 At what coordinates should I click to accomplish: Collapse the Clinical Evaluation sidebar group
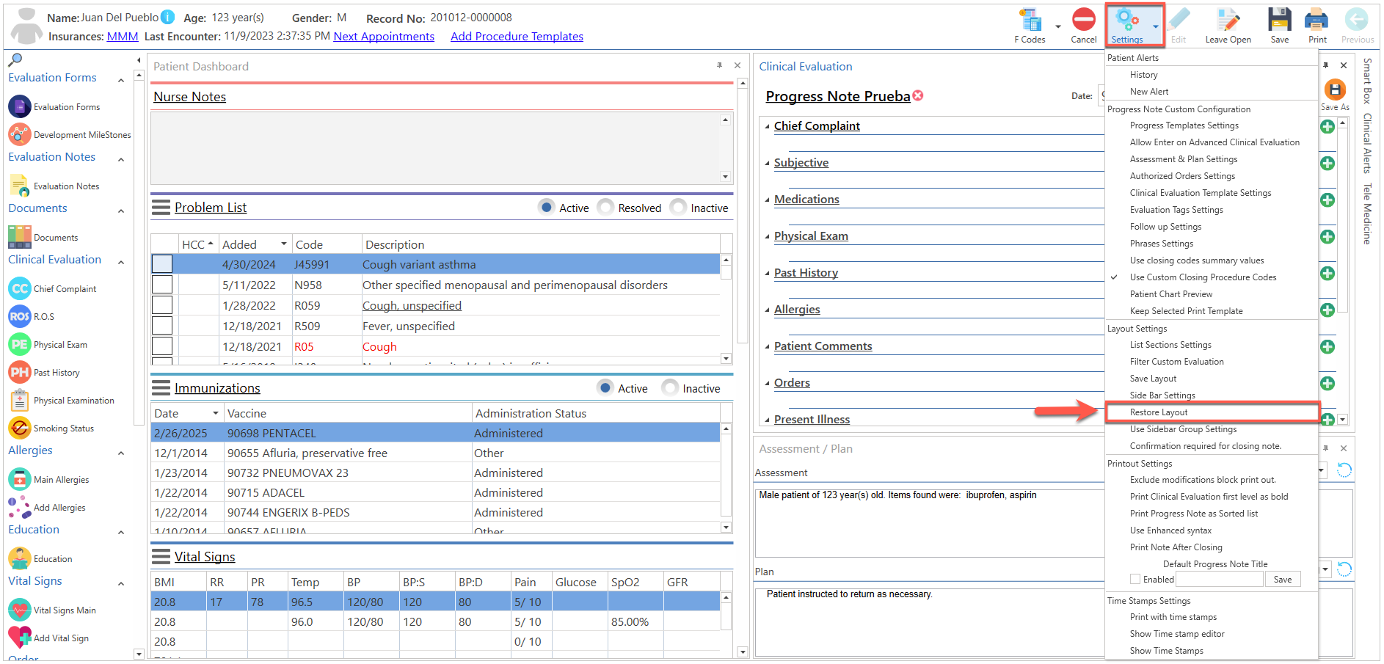pyautogui.click(x=121, y=262)
